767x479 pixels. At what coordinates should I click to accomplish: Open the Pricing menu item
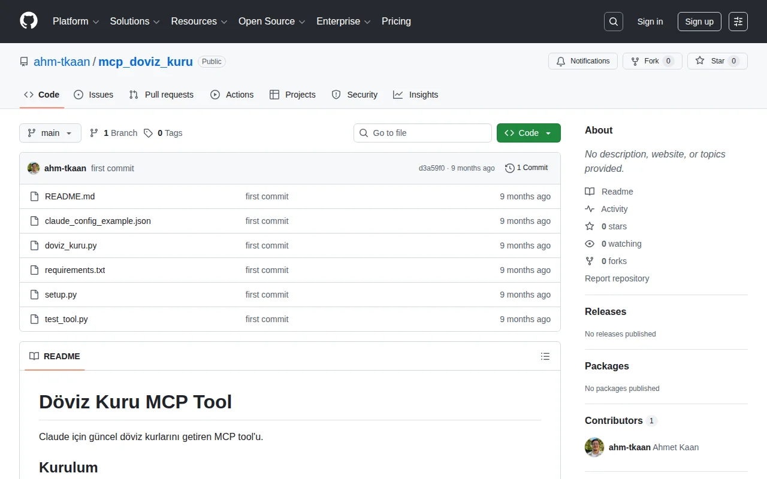point(396,21)
